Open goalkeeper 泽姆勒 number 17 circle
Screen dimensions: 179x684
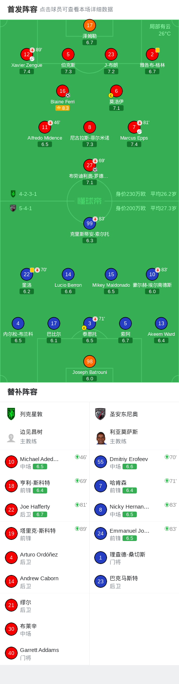coord(89,25)
